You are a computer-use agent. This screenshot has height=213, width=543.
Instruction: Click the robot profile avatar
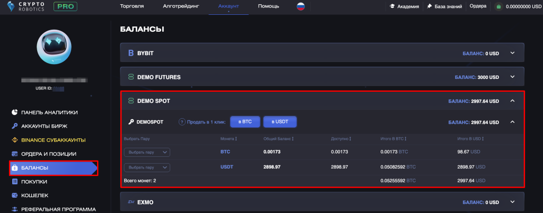click(54, 47)
